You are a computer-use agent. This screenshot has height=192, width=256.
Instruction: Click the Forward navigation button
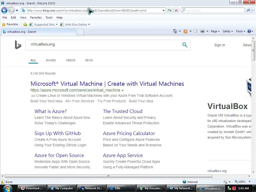pyautogui.click(x=11, y=10)
